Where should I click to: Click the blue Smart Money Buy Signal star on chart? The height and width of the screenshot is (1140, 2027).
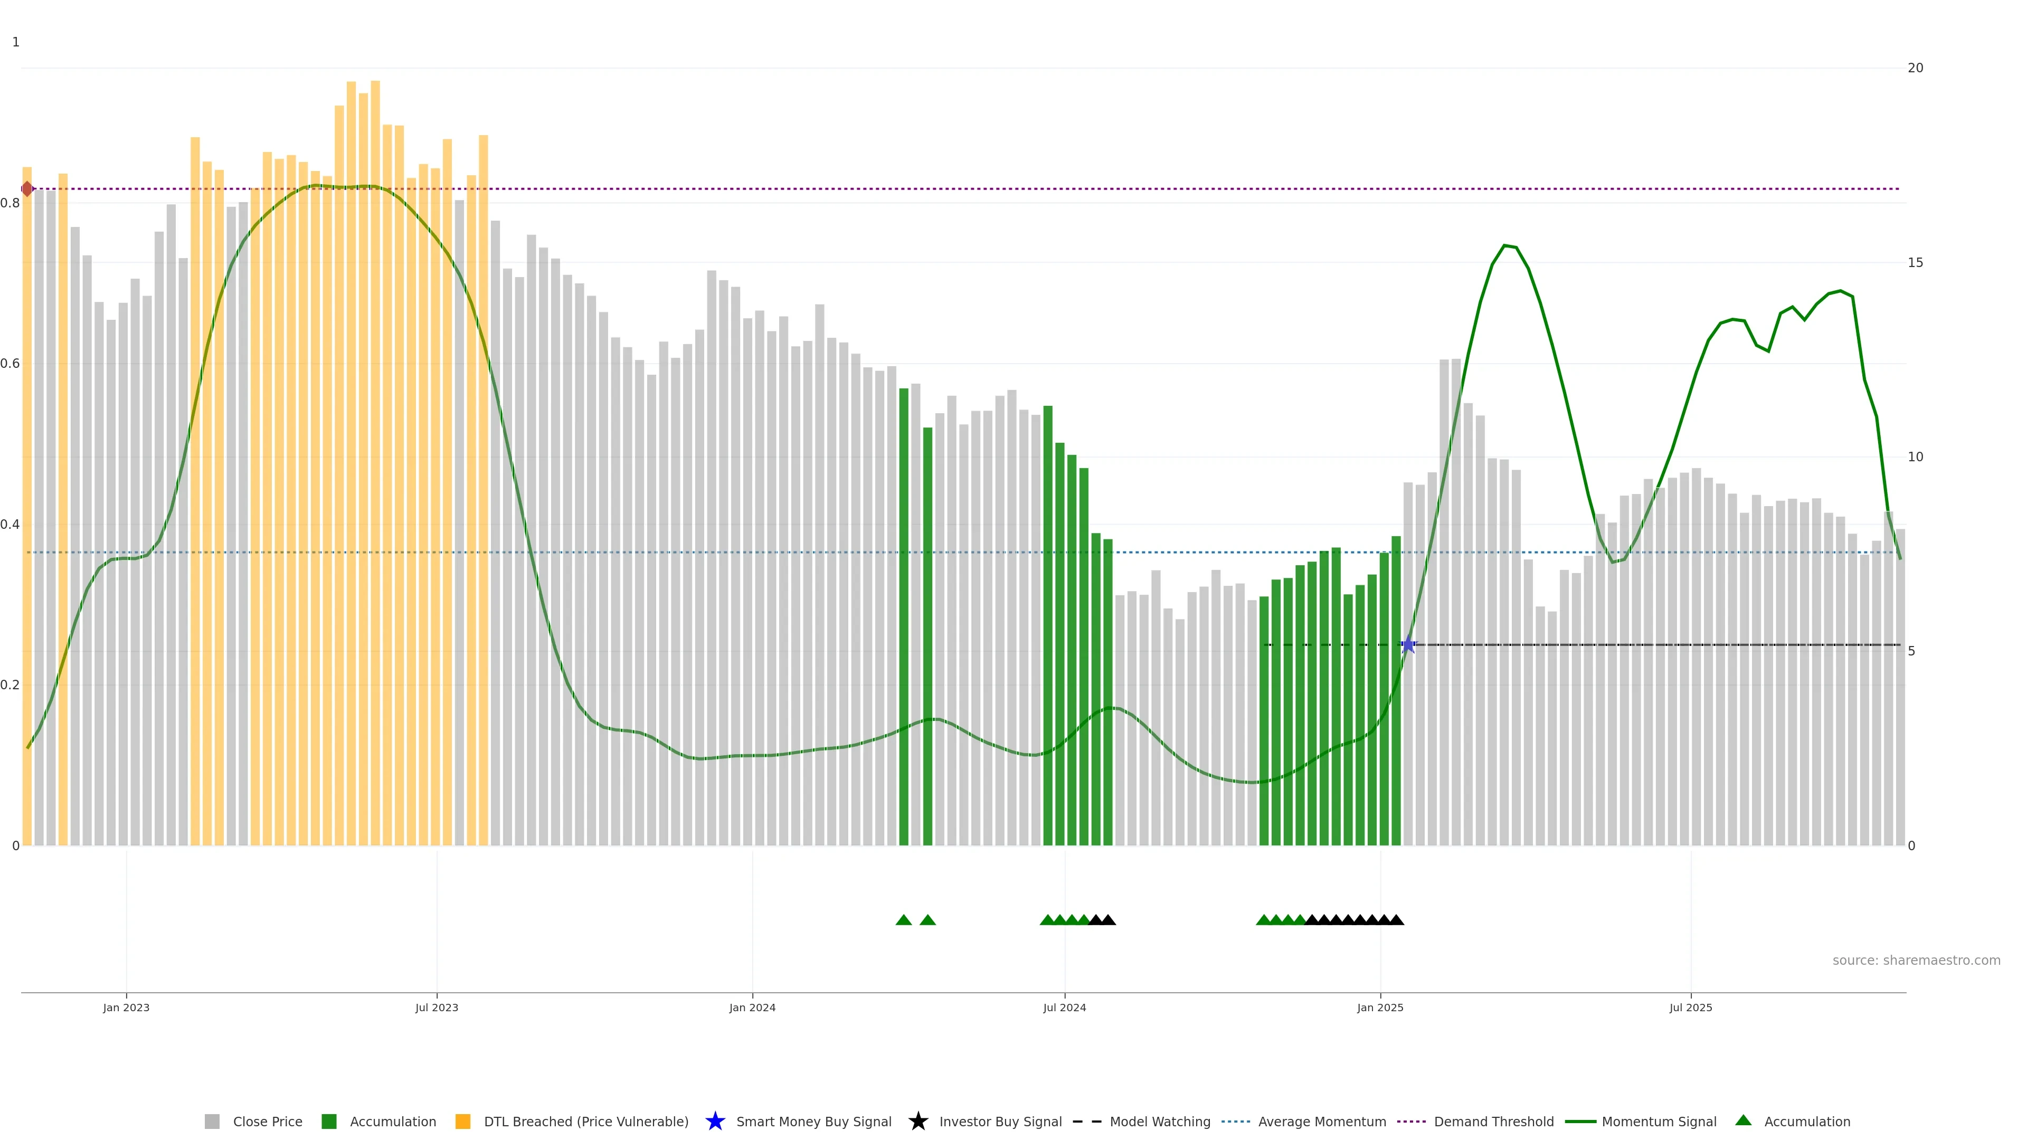(1408, 645)
